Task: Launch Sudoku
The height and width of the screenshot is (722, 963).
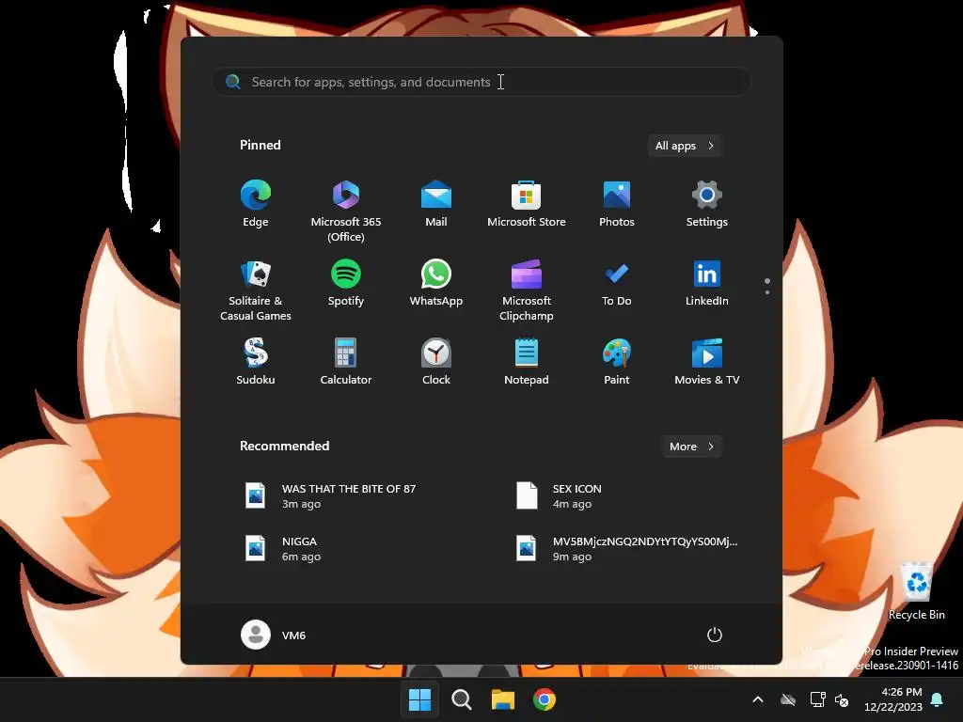Action: [256, 362]
